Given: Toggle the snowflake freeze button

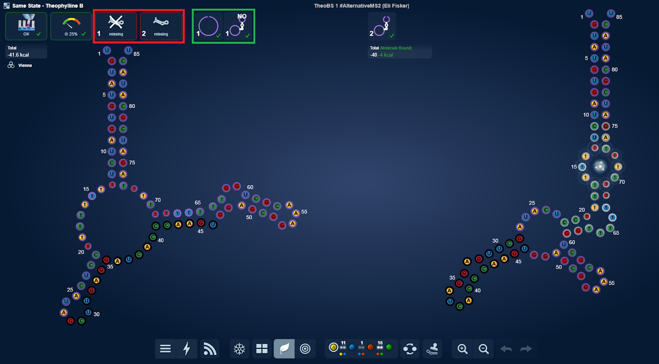Looking at the screenshot, I should (x=239, y=349).
